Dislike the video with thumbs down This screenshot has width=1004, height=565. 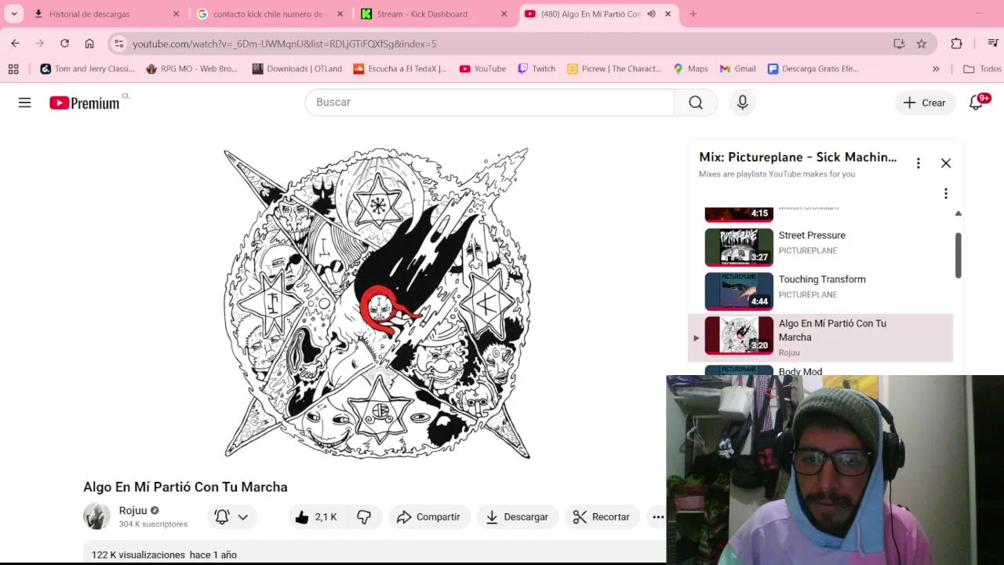364,516
